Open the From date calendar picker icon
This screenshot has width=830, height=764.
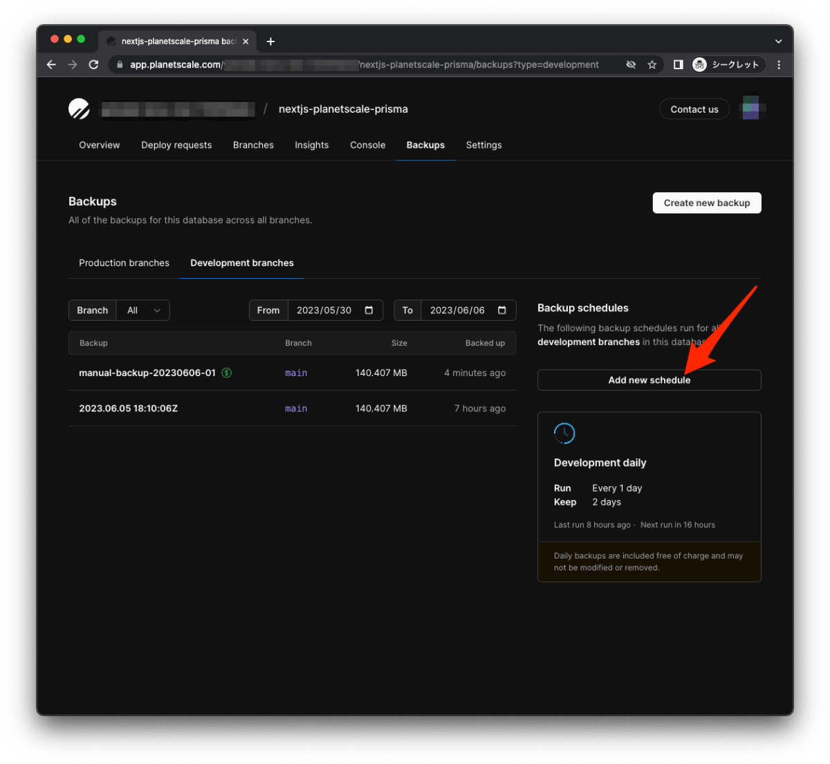click(x=369, y=310)
